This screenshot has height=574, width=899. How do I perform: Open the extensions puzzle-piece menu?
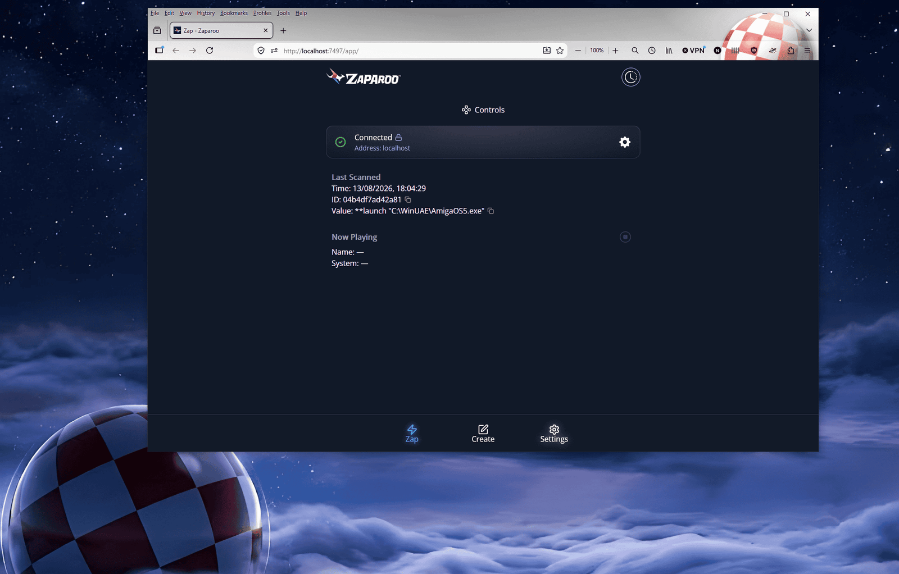click(x=791, y=51)
